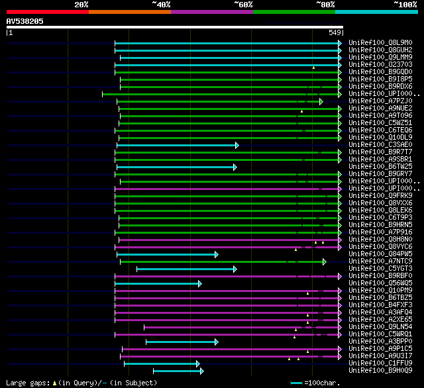Select the UniRef100_Q9LN54 label

(x=380, y=327)
